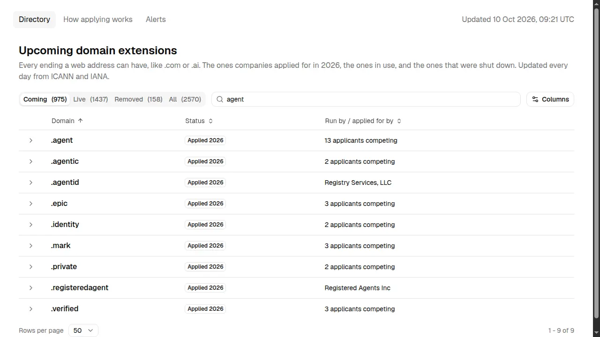Show All (2570) domains
This screenshot has height=337, width=600.
click(185, 99)
